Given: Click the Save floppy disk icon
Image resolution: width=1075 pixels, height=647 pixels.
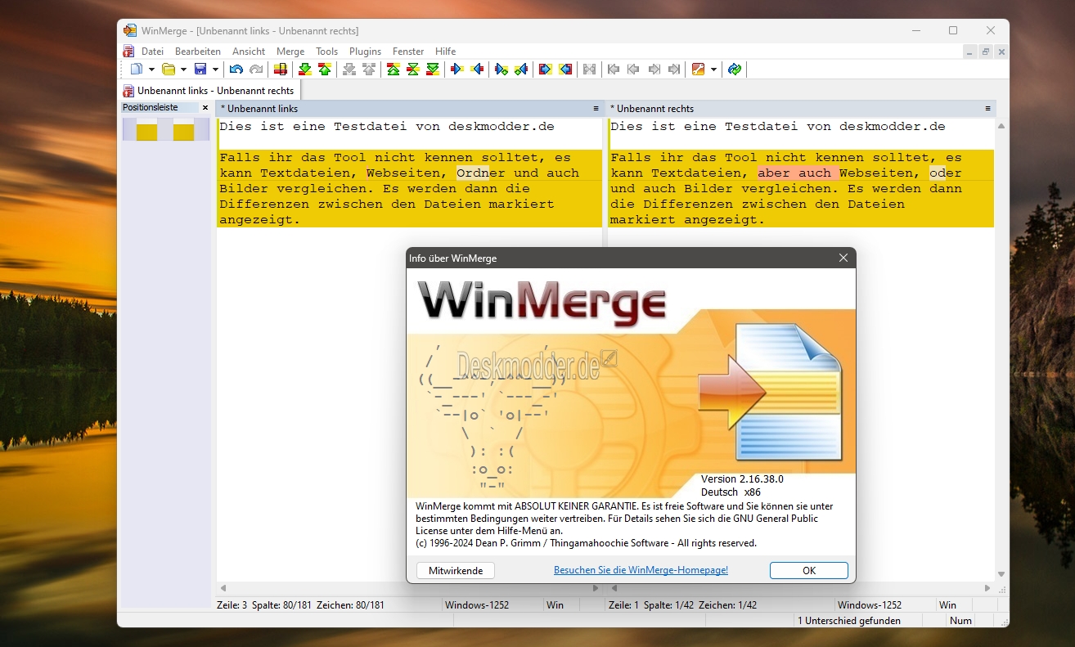Looking at the screenshot, I should (x=200, y=70).
